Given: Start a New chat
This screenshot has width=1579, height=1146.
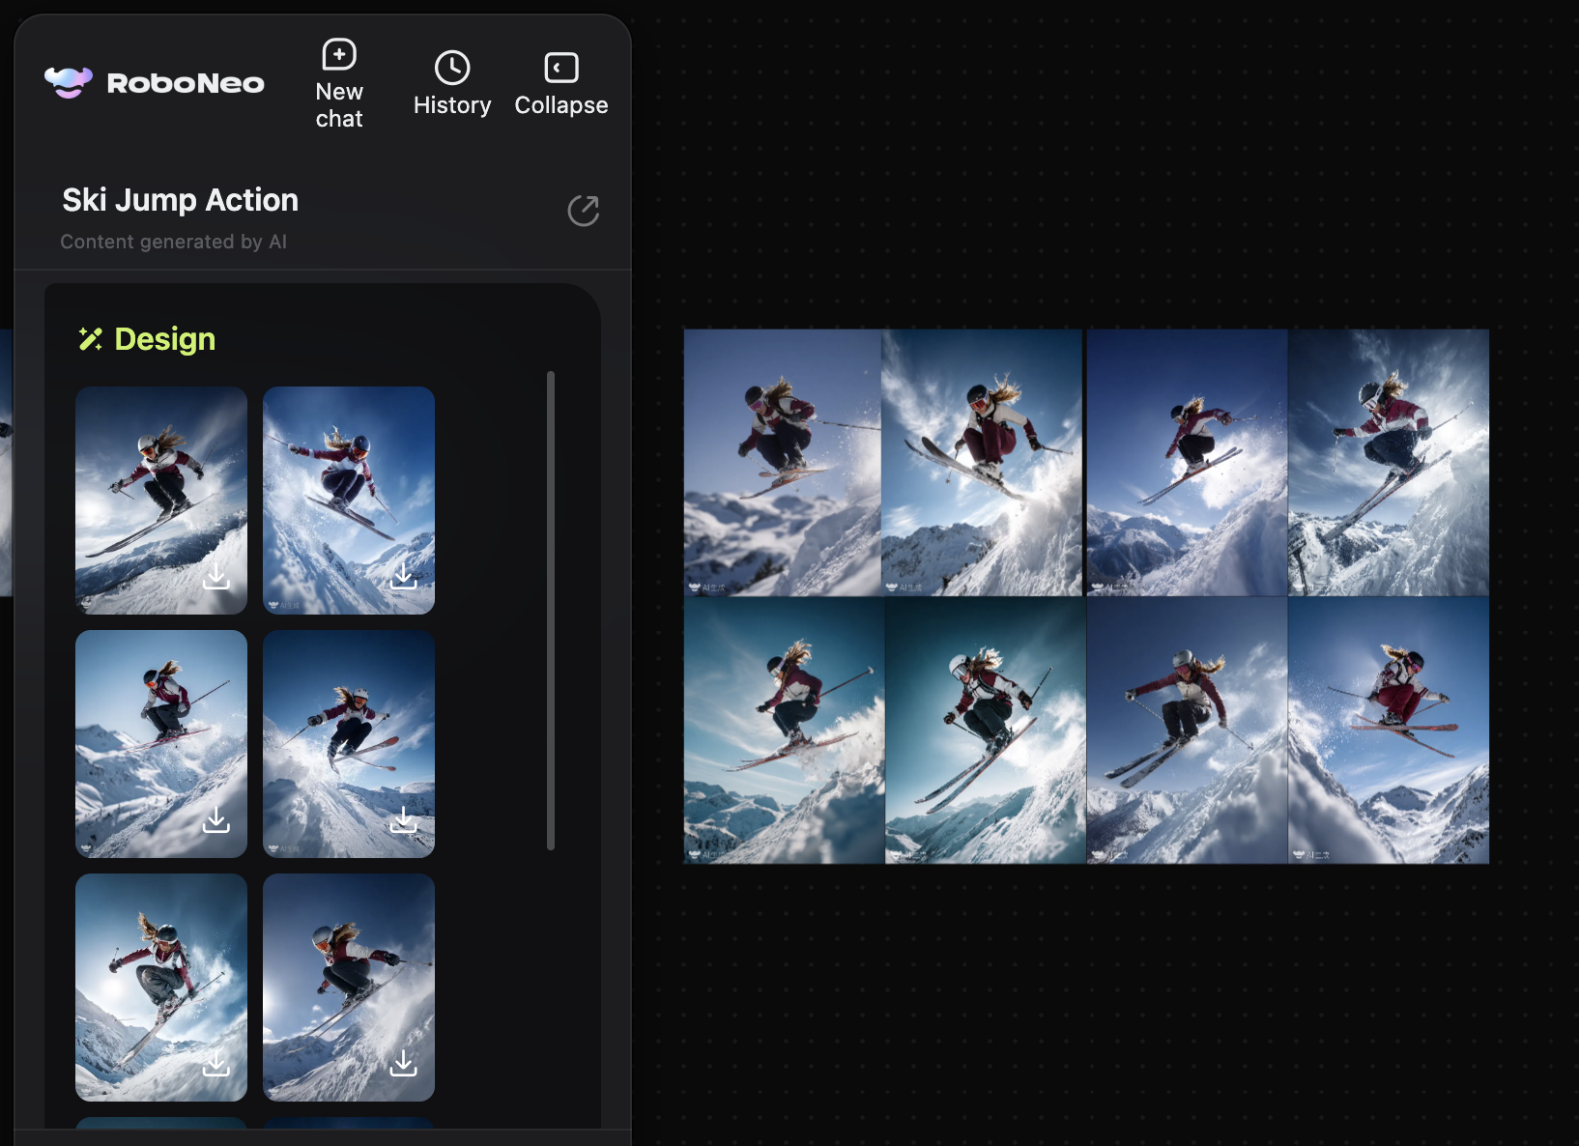Looking at the screenshot, I should coord(339,85).
